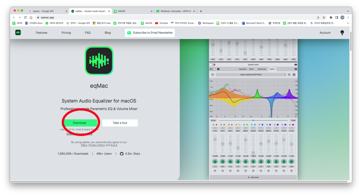
Task: Click the GitHub icon beside 4.3k+ Stars
Action: coord(122,154)
